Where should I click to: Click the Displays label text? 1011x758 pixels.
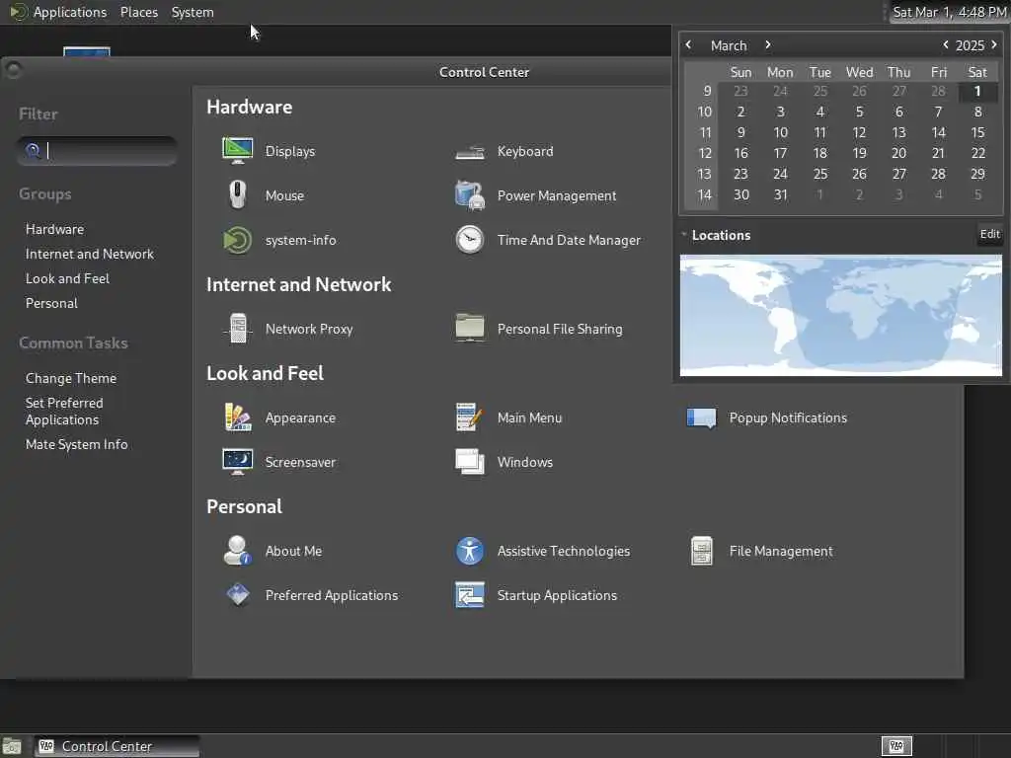point(290,151)
